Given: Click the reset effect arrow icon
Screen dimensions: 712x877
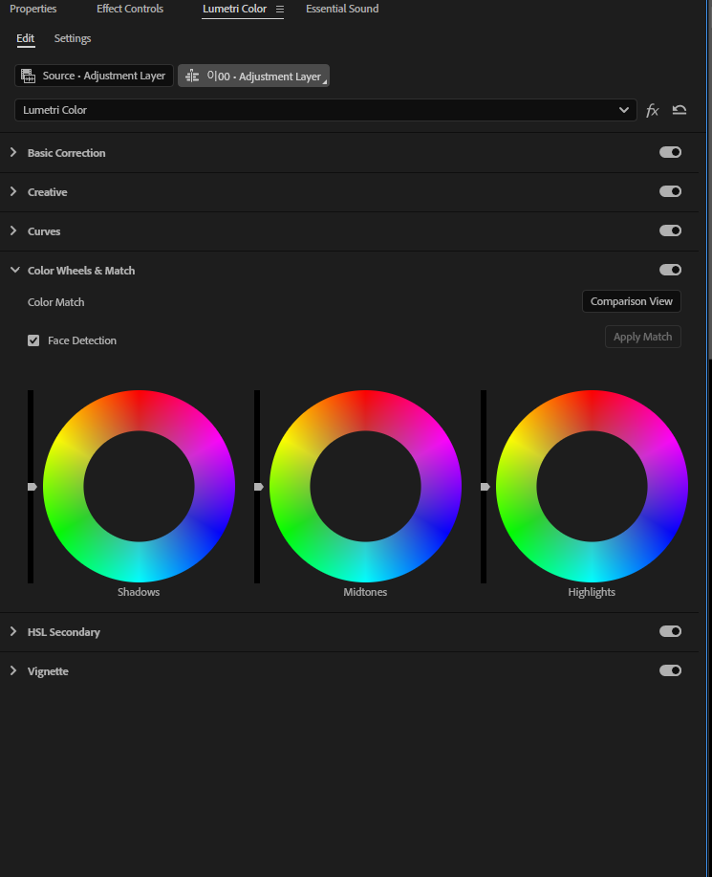Looking at the screenshot, I should (x=679, y=110).
